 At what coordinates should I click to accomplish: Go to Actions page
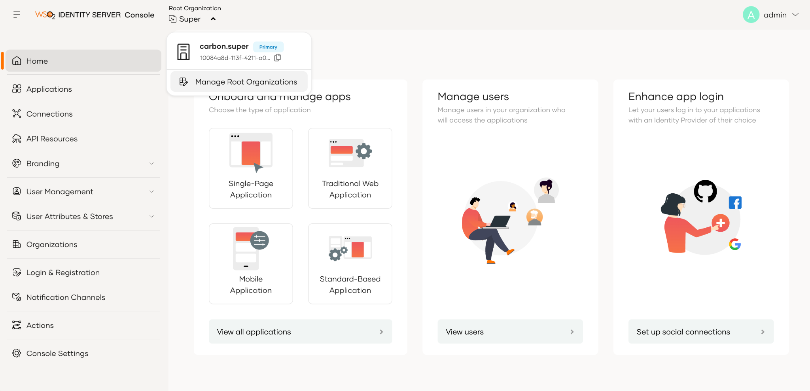click(83, 325)
